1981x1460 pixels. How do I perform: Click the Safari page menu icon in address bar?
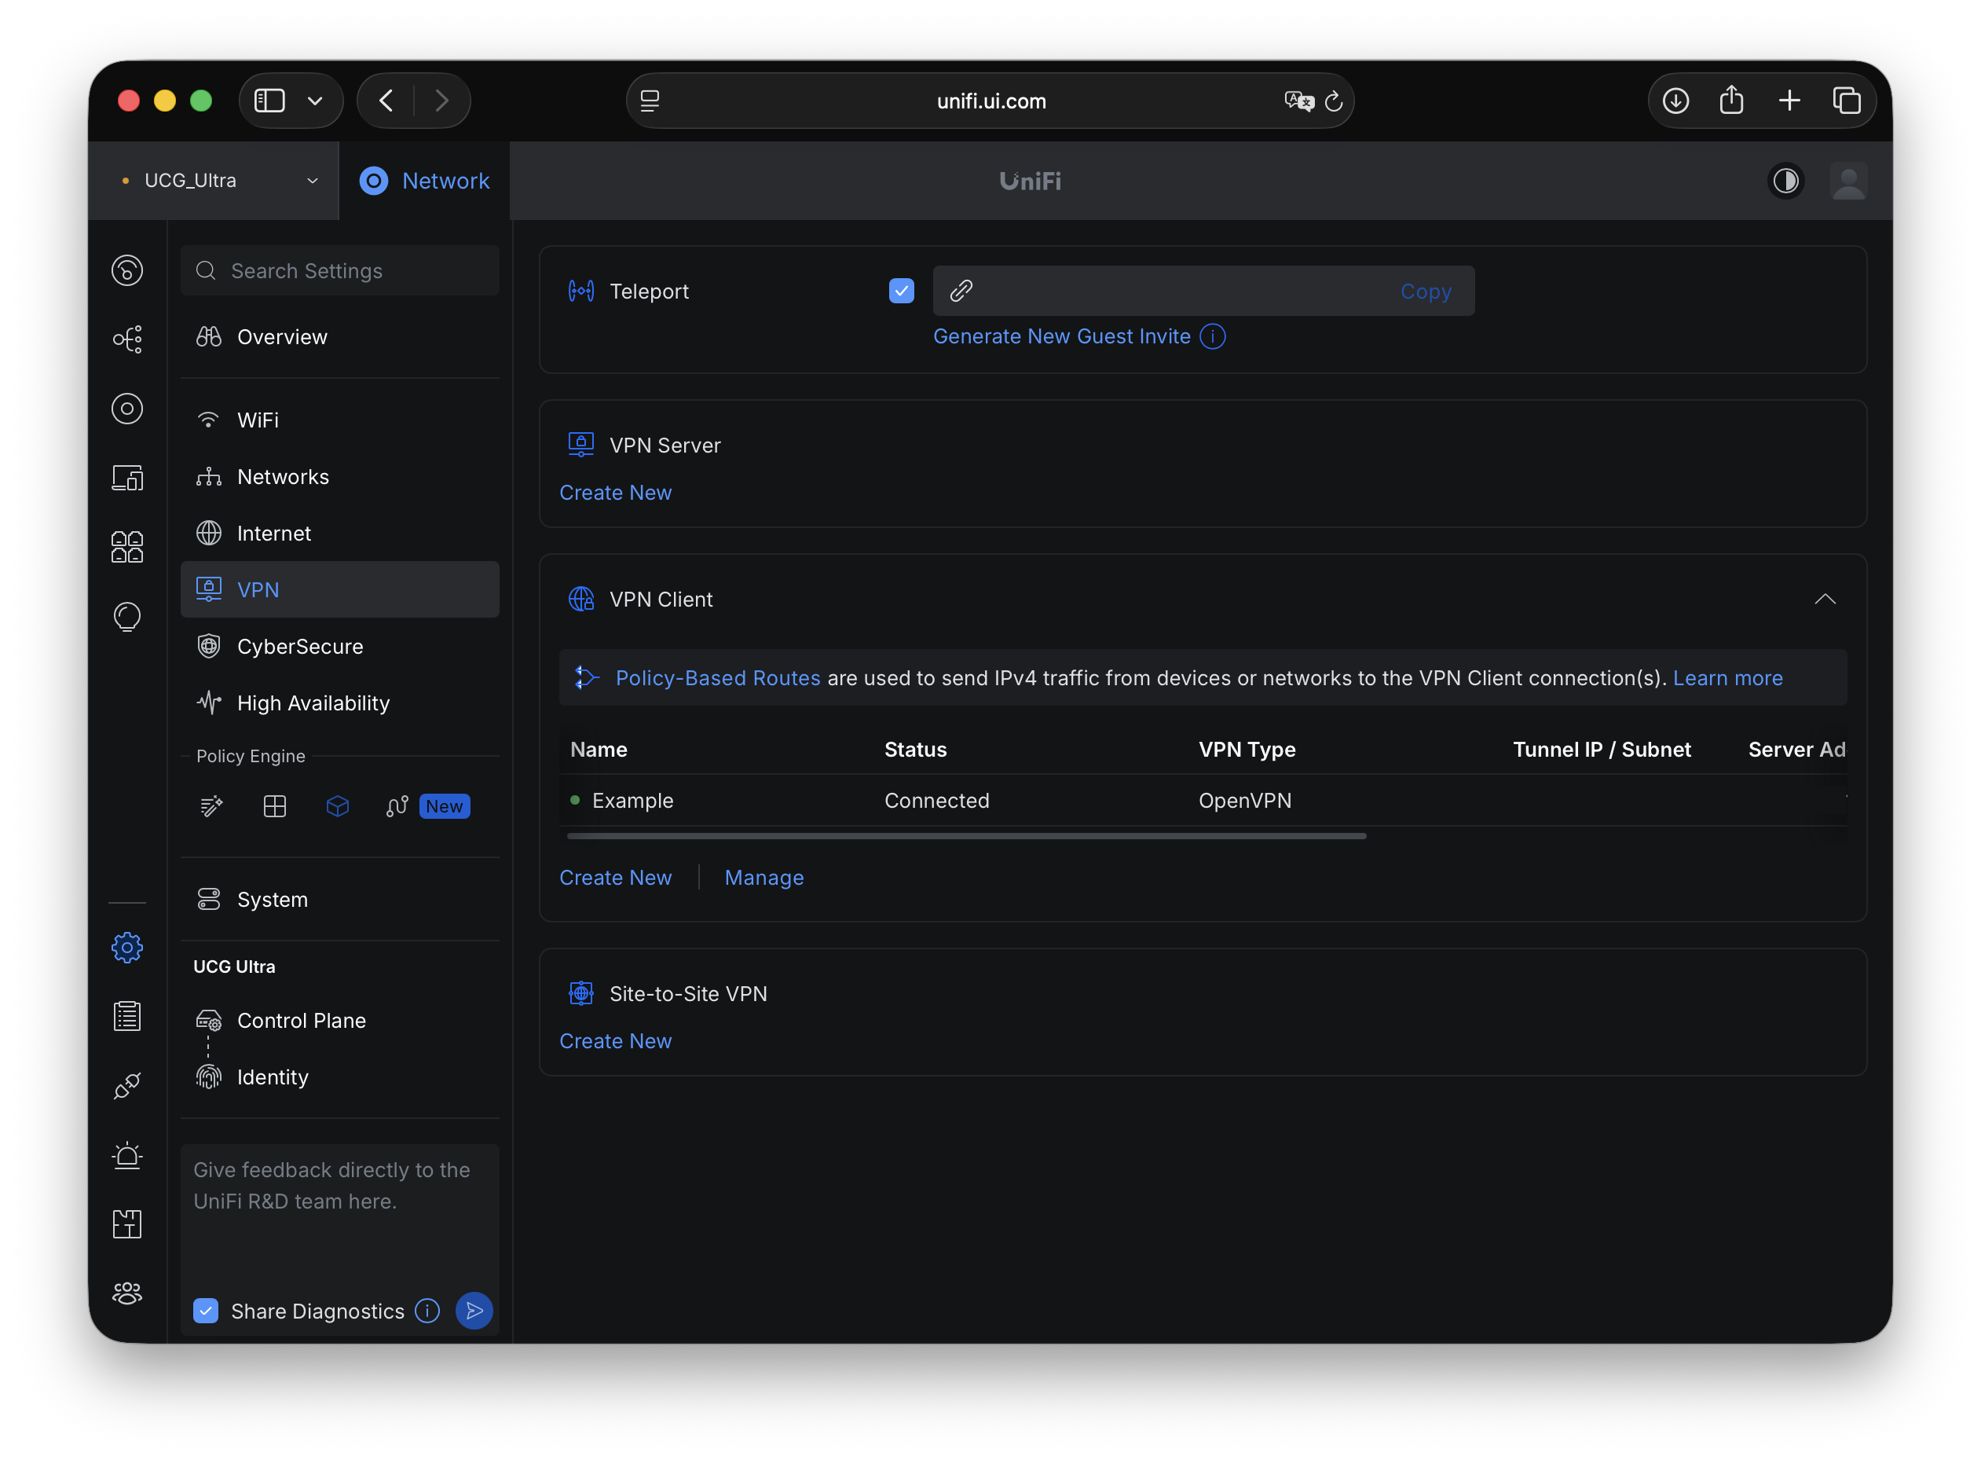coord(650,101)
